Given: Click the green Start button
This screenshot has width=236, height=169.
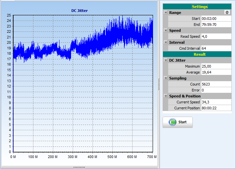Looking at the screenshot, I should [x=177, y=122].
